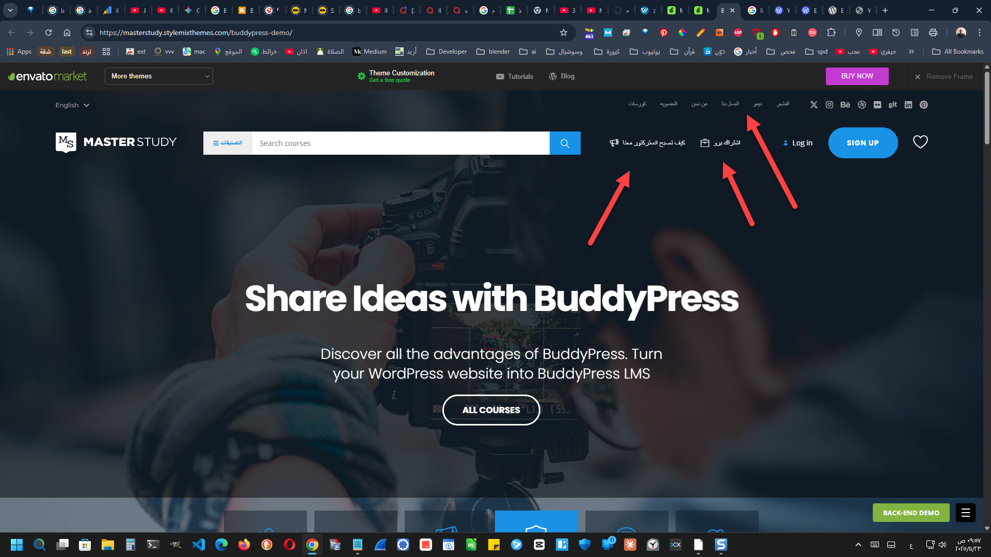This screenshot has height=557, width=991.
Task: Open the wishlist heart icon
Action: click(920, 142)
